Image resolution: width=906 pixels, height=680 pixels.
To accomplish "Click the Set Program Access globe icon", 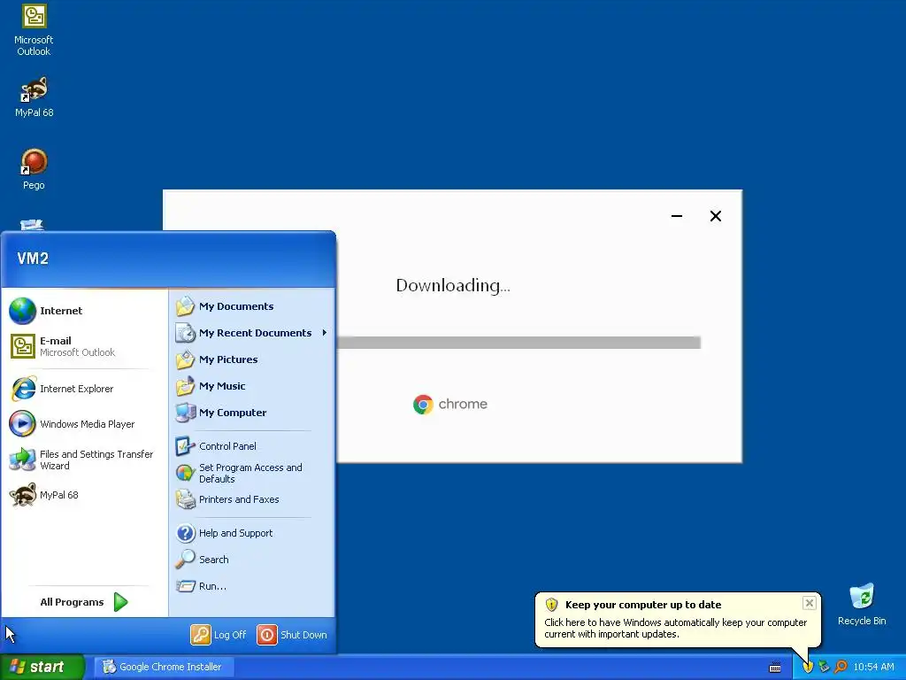I will [x=186, y=473].
